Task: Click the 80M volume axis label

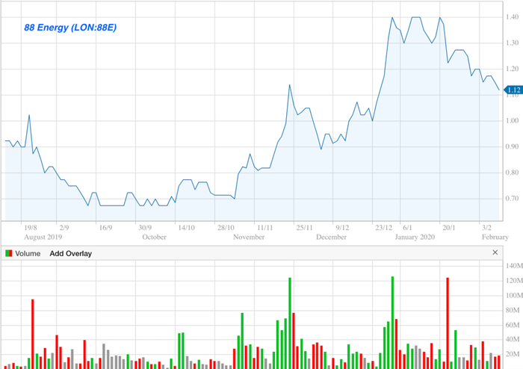Action: tap(513, 310)
